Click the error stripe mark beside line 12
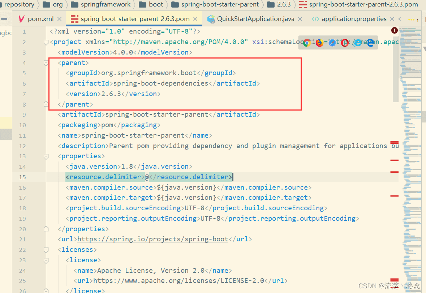This screenshot has height=293, width=426. coord(395,142)
